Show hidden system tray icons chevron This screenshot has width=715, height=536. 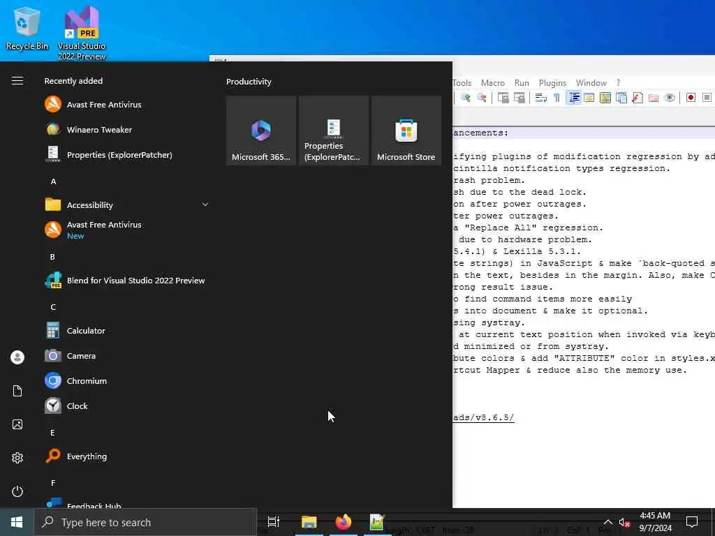click(608, 522)
